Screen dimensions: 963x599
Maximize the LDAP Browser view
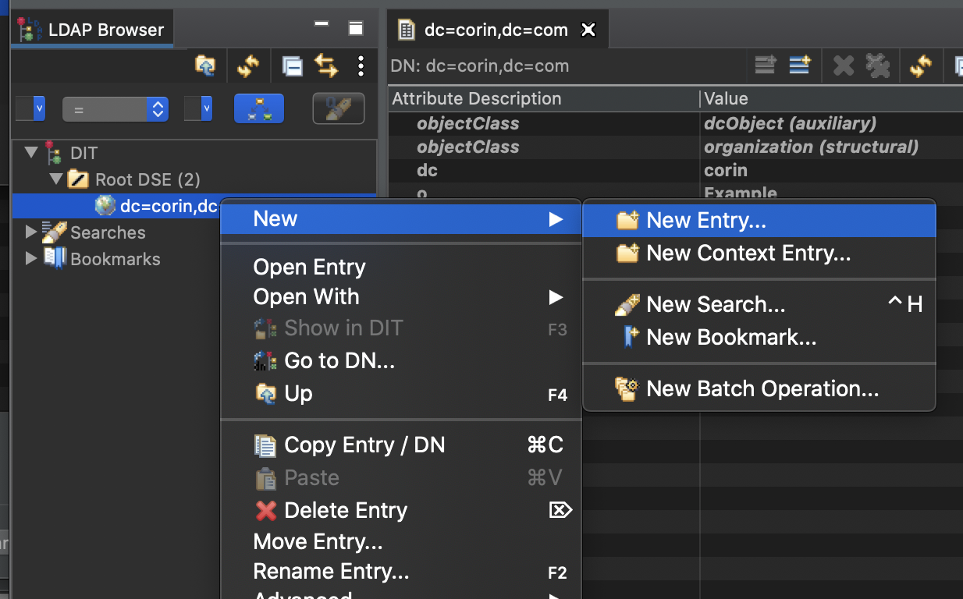pyautogui.click(x=356, y=29)
